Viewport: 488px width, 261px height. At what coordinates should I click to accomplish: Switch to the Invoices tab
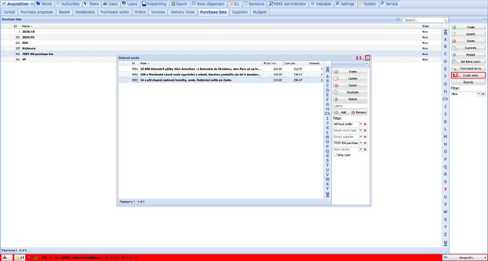click(158, 12)
